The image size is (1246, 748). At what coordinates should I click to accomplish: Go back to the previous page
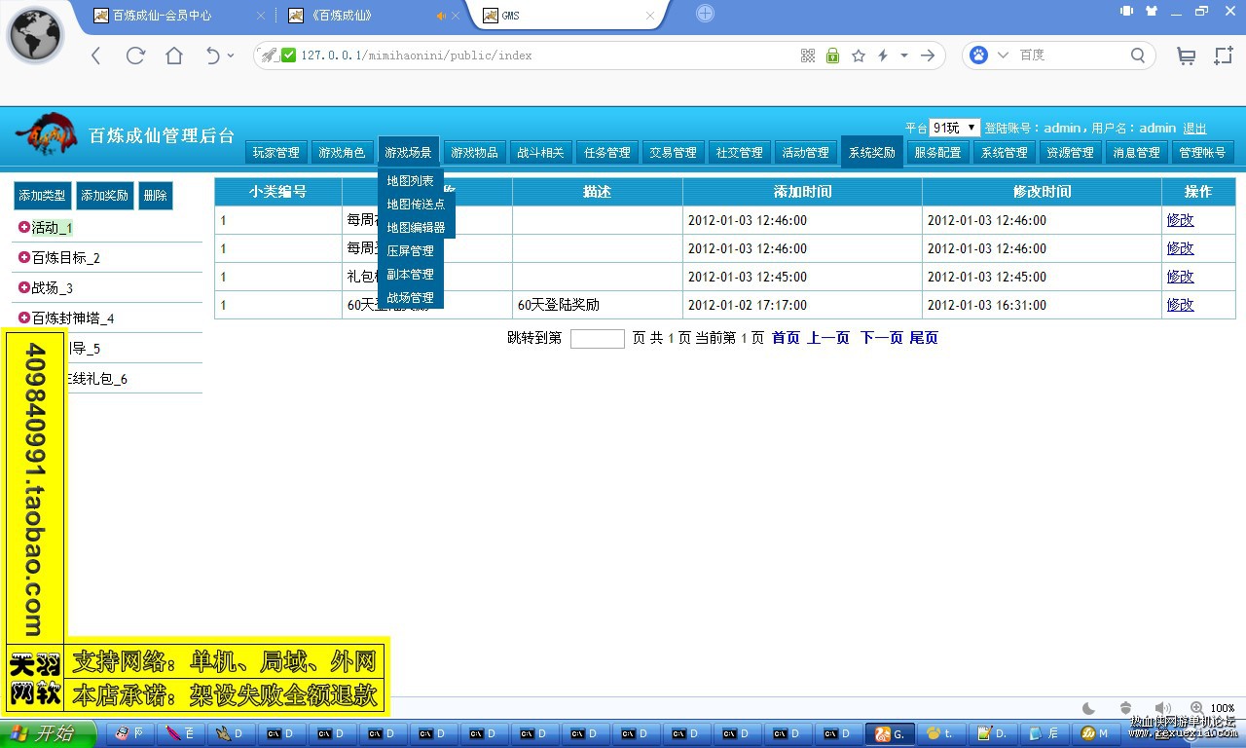(x=95, y=56)
